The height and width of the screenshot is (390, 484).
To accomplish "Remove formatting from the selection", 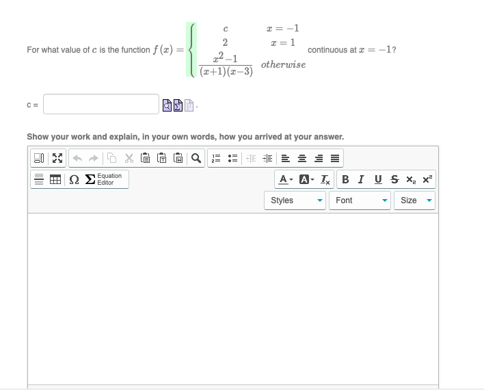I will click(325, 179).
